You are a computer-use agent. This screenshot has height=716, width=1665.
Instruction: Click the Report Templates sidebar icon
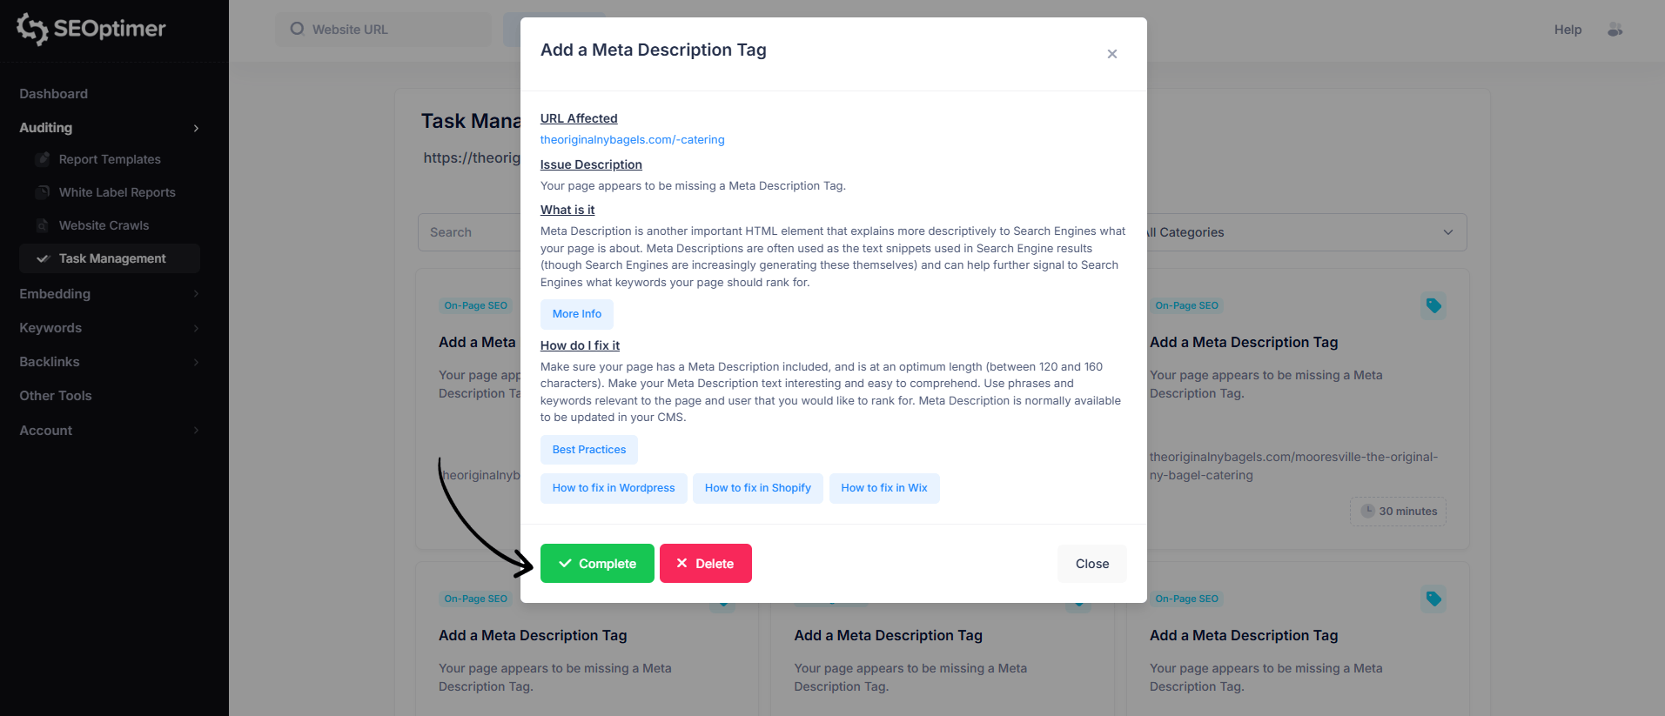(43, 159)
